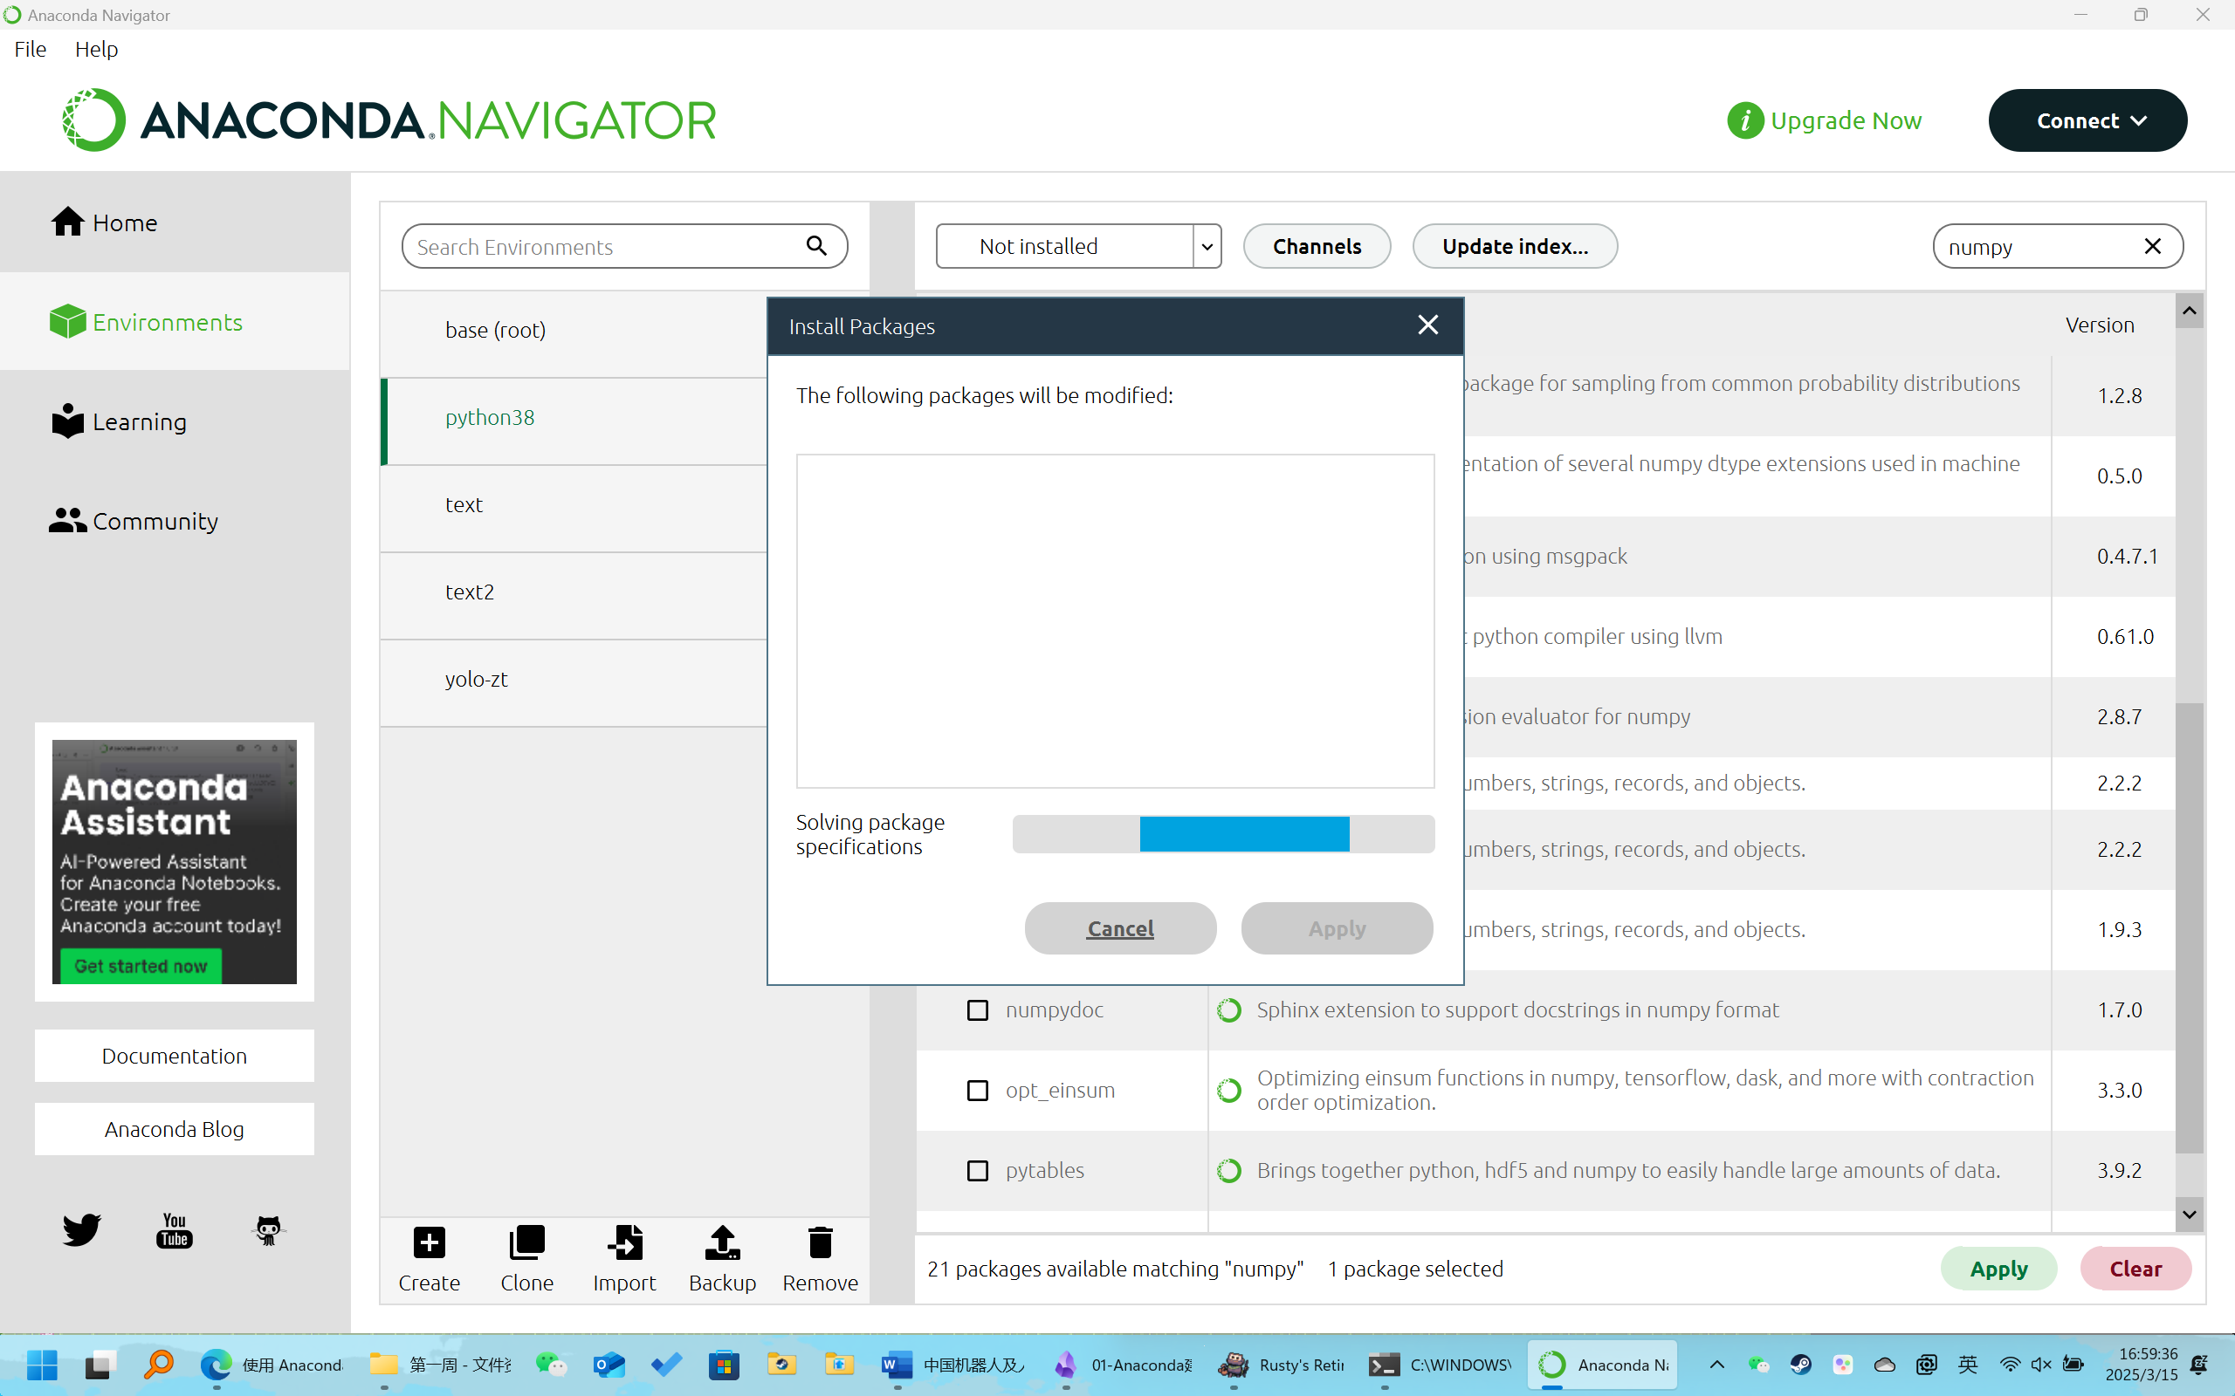The image size is (2235, 1396).
Task: Click the numpydoc package status icon
Action: (1229, 1010)
